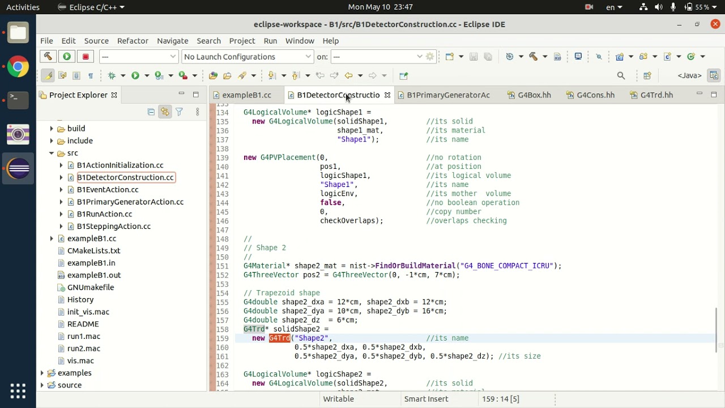This screenshot has height=408, width=725.
Task: Toggle Mark Occurrences highlighter button
Action: (x=48, y=75)
